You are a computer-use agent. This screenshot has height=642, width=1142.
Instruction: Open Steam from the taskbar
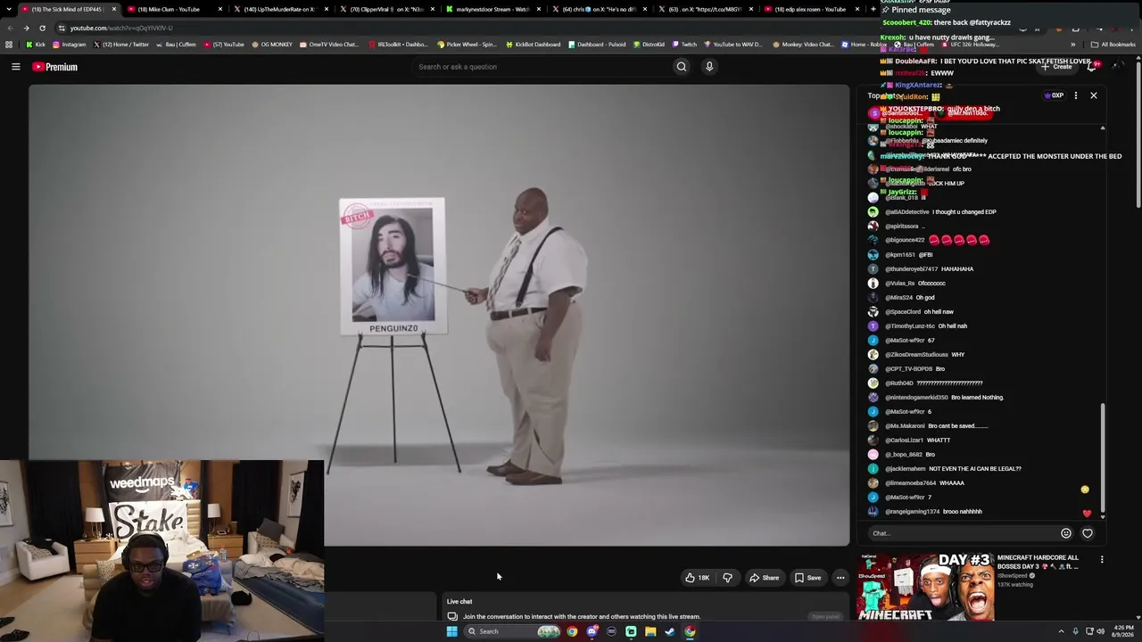tap(670, 631)
